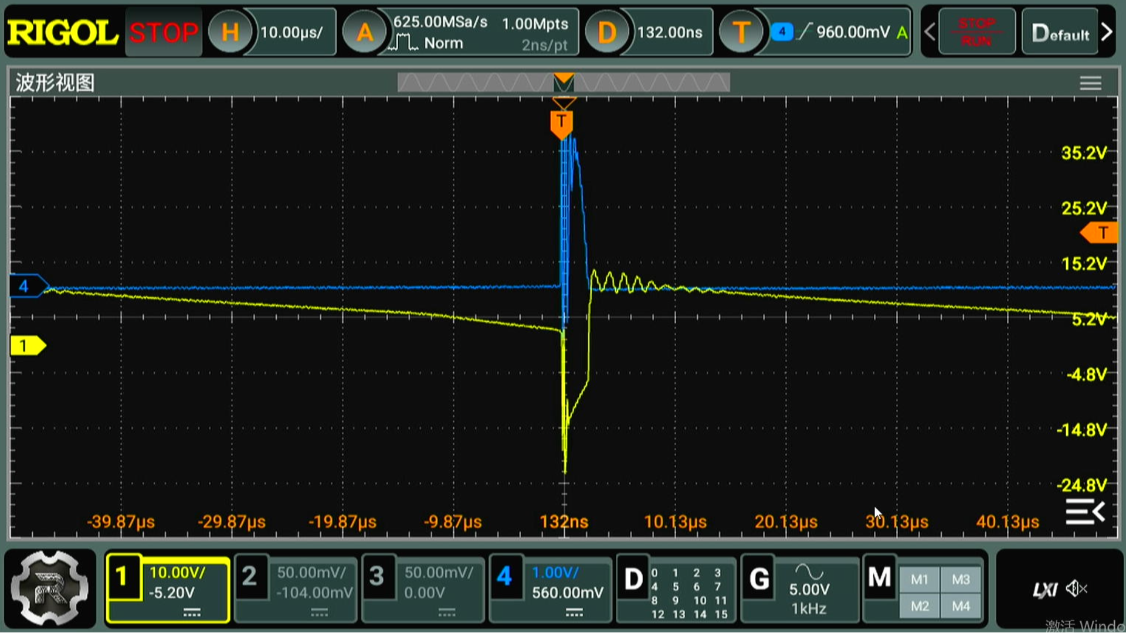
Task: Open the Rigol gear navigation icon
Action: pos(50,588)
